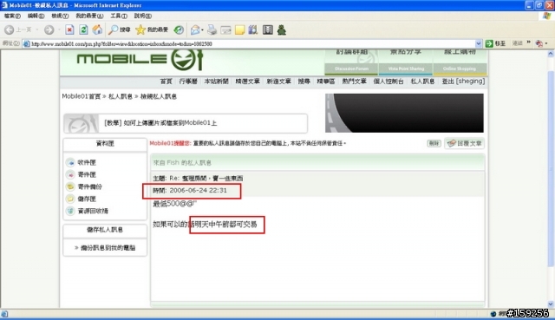Open the 編輯 Edit menu
The image size is (555, 320).
pyautogui.click(x=36, y=16)
